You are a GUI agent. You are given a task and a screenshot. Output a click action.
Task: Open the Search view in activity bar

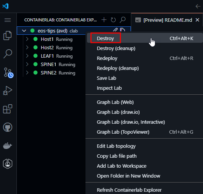8,53
